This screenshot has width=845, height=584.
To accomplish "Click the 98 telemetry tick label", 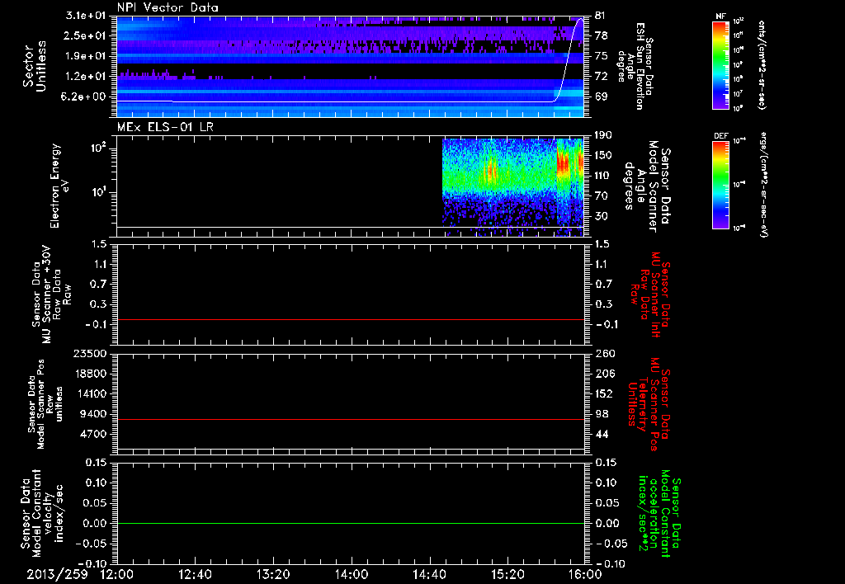I will 602,414.
